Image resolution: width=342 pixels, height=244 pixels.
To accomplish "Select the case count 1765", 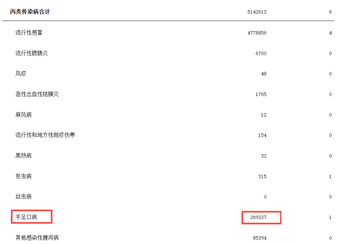I will [x=261, y=95].
